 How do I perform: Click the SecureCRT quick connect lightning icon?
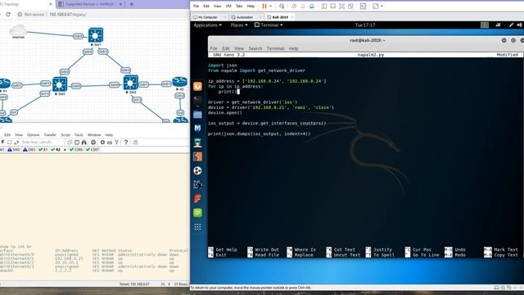coord(2,142)
